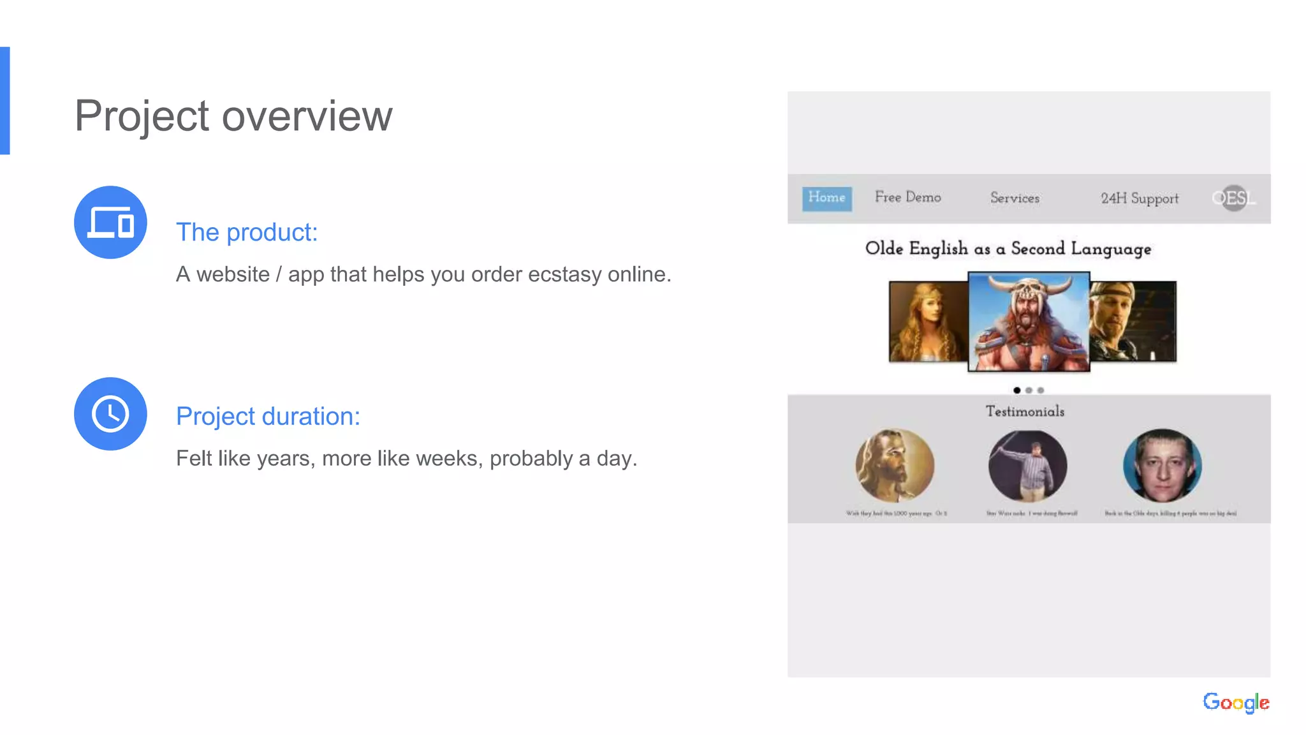Click the center horned-helmet viking carousel image
Screen dimensions: 1306x735
tap(1029, 322)
